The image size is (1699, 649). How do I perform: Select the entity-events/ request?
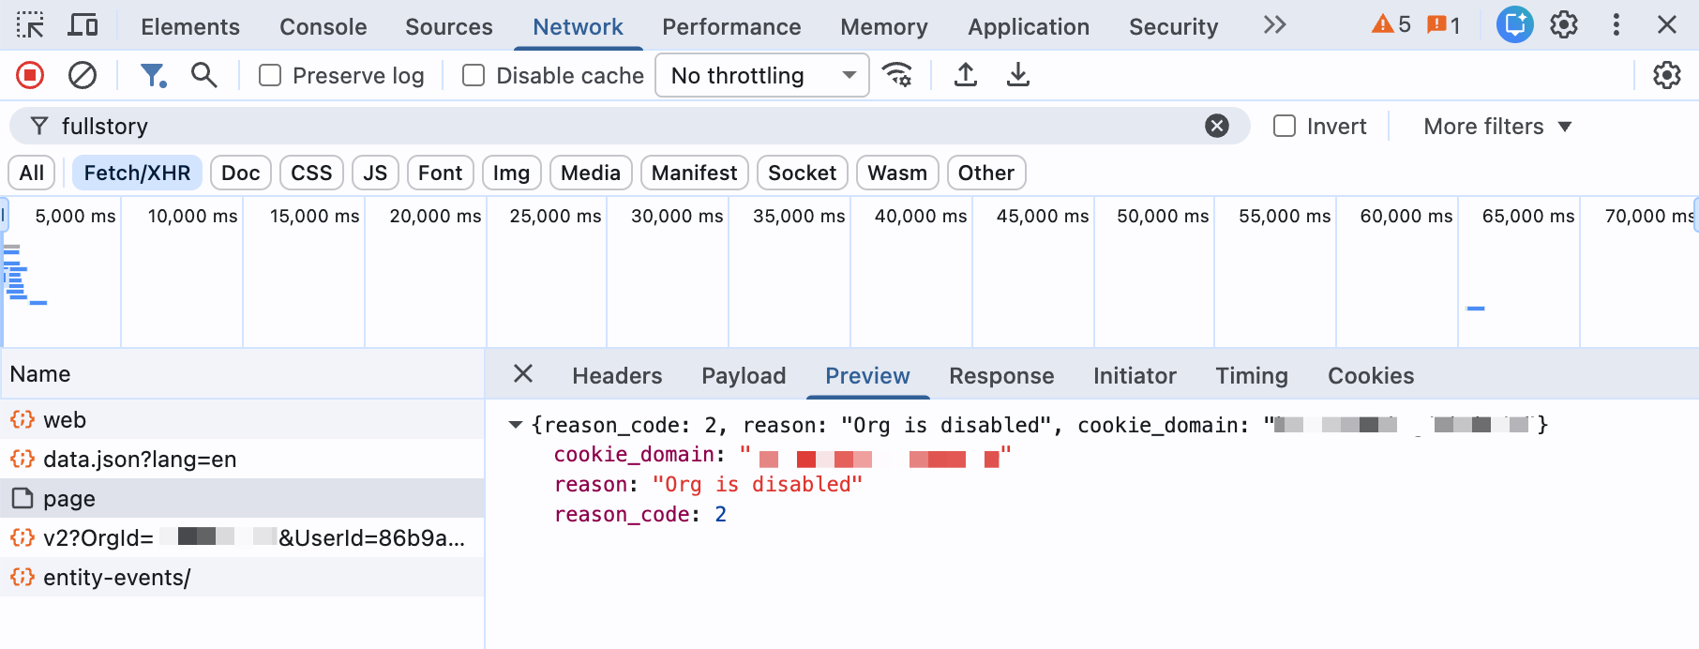[116, 578]
